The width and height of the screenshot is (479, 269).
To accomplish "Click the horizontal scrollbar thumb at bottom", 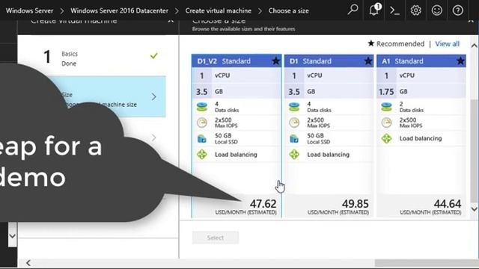I will [x=427, y=263].
